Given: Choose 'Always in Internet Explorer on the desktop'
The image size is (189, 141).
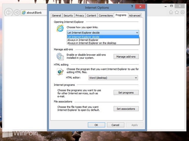Looking at the screenshot, I should click(x=103, y=43).
